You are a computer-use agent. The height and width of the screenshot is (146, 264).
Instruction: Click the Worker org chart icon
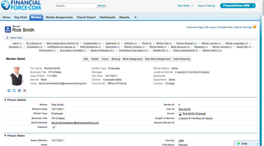(8, 29)
